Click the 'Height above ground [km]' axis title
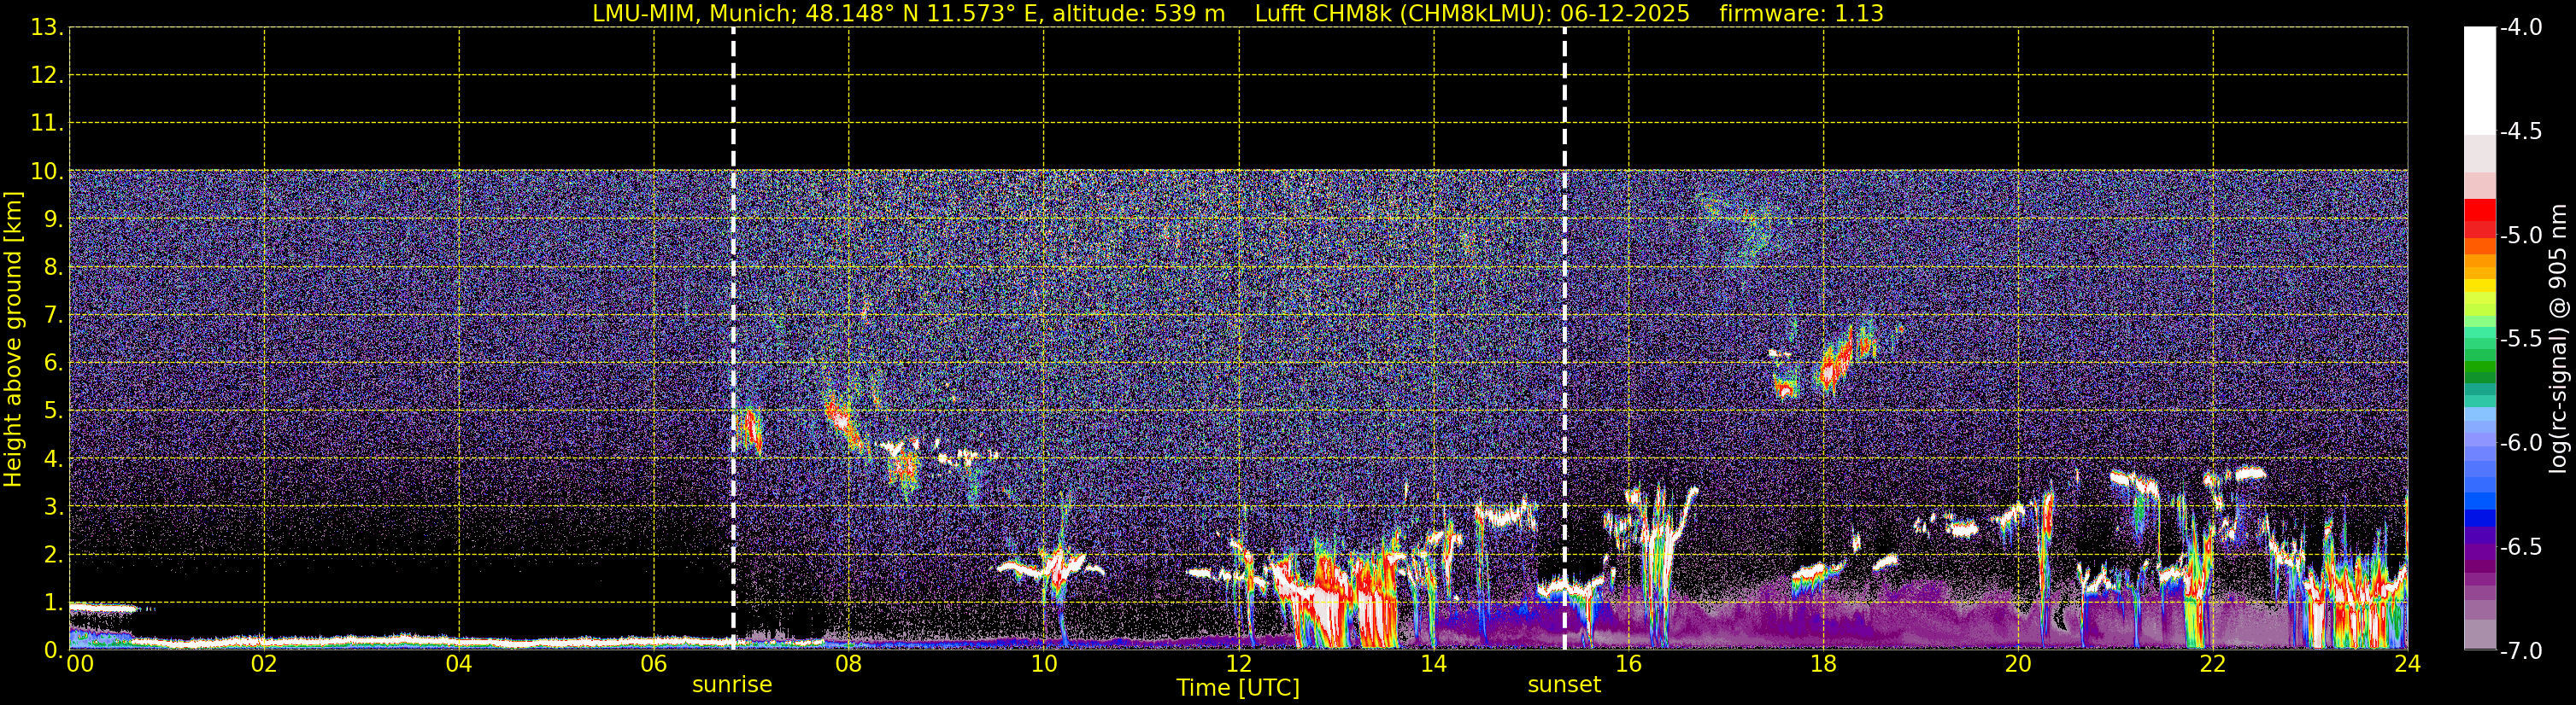Screen dimensions: 2576x705 coord(13,340)
